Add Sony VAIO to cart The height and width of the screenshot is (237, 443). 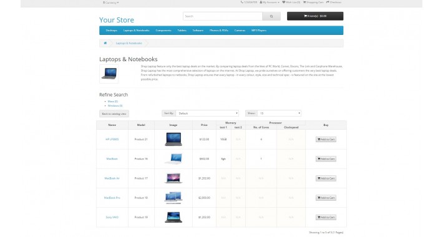pyautogui.click(x=326, y=217)
